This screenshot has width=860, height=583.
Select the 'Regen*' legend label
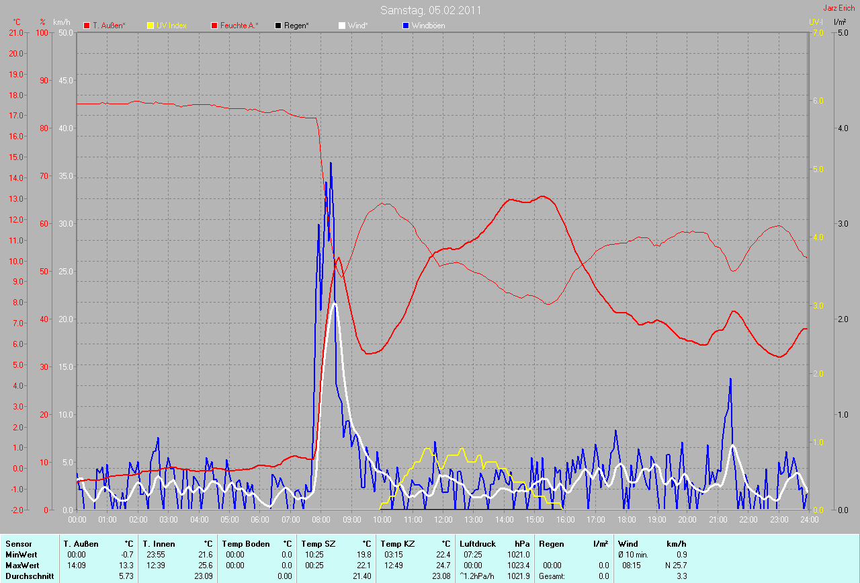pos(296,26)
